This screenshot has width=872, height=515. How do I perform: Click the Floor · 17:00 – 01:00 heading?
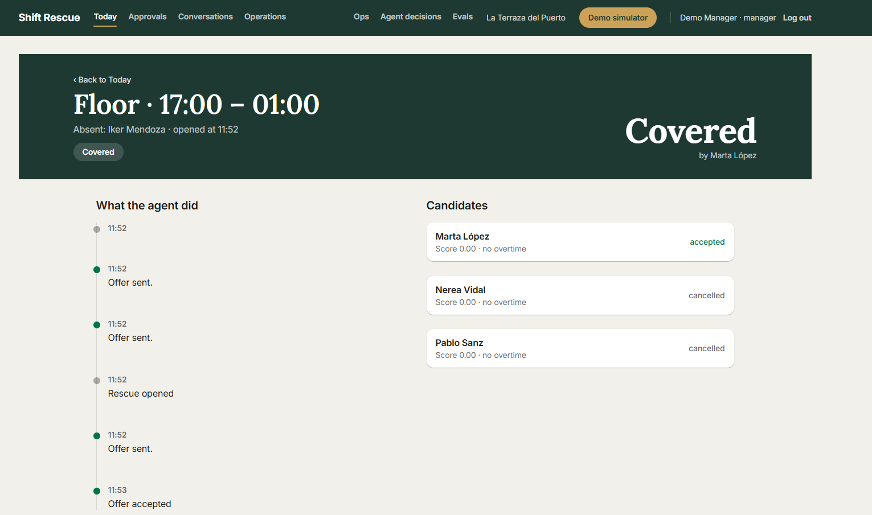click(196, 105)
